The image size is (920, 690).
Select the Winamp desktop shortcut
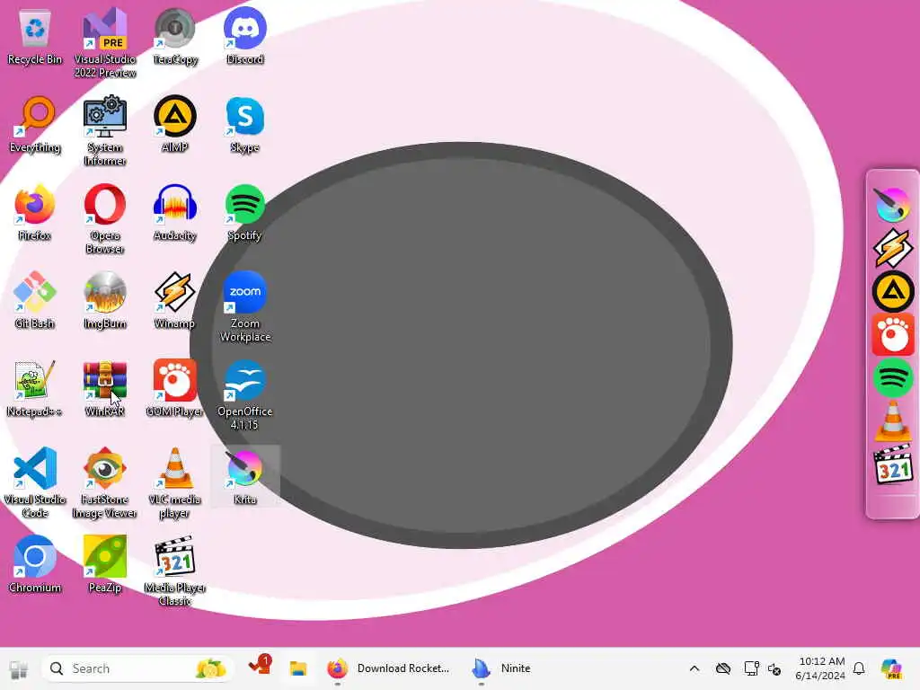point(175,300)
